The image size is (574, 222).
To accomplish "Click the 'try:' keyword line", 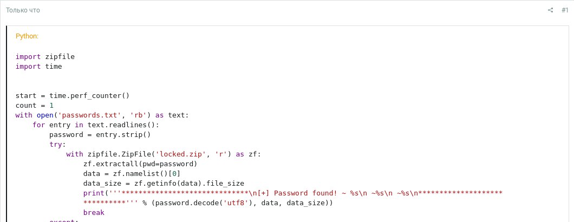I will [x=57, y=145].
